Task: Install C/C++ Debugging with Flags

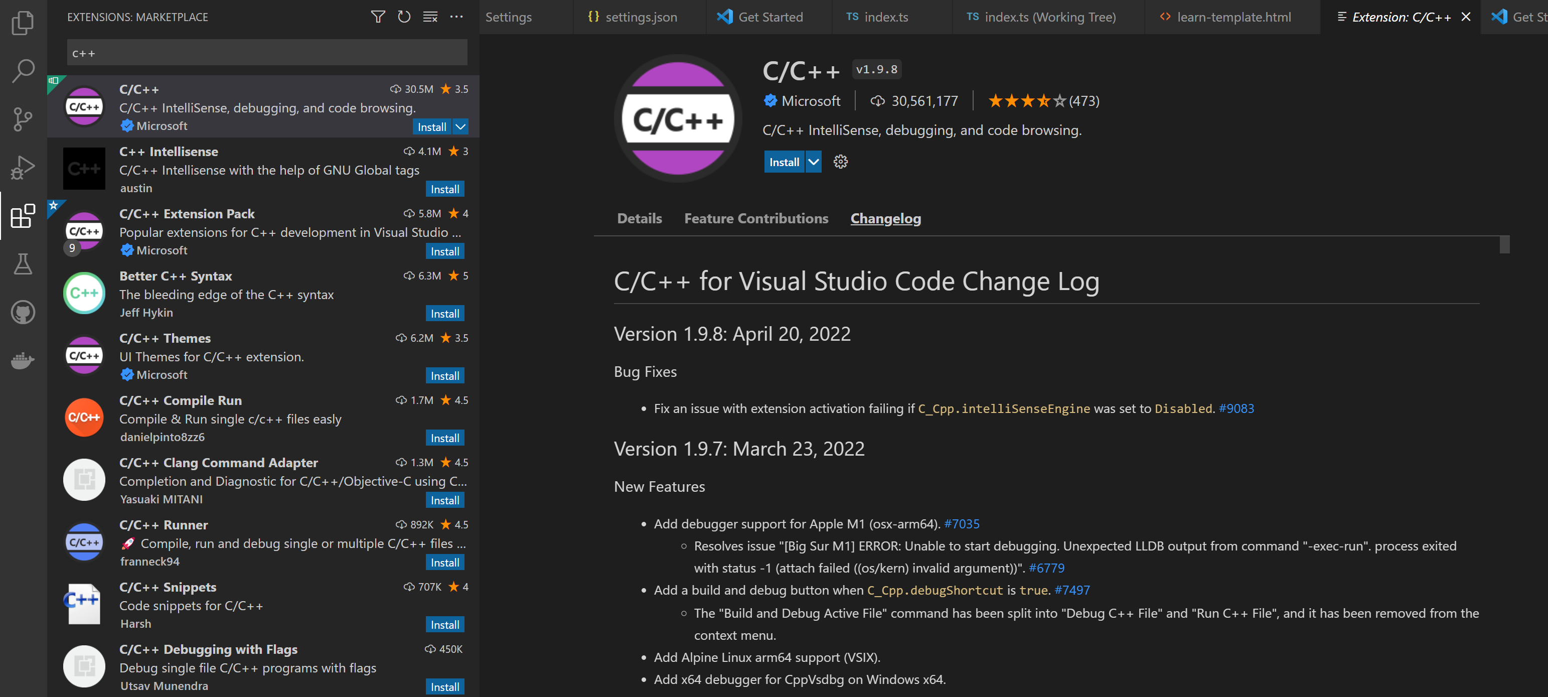Action: 445,687
